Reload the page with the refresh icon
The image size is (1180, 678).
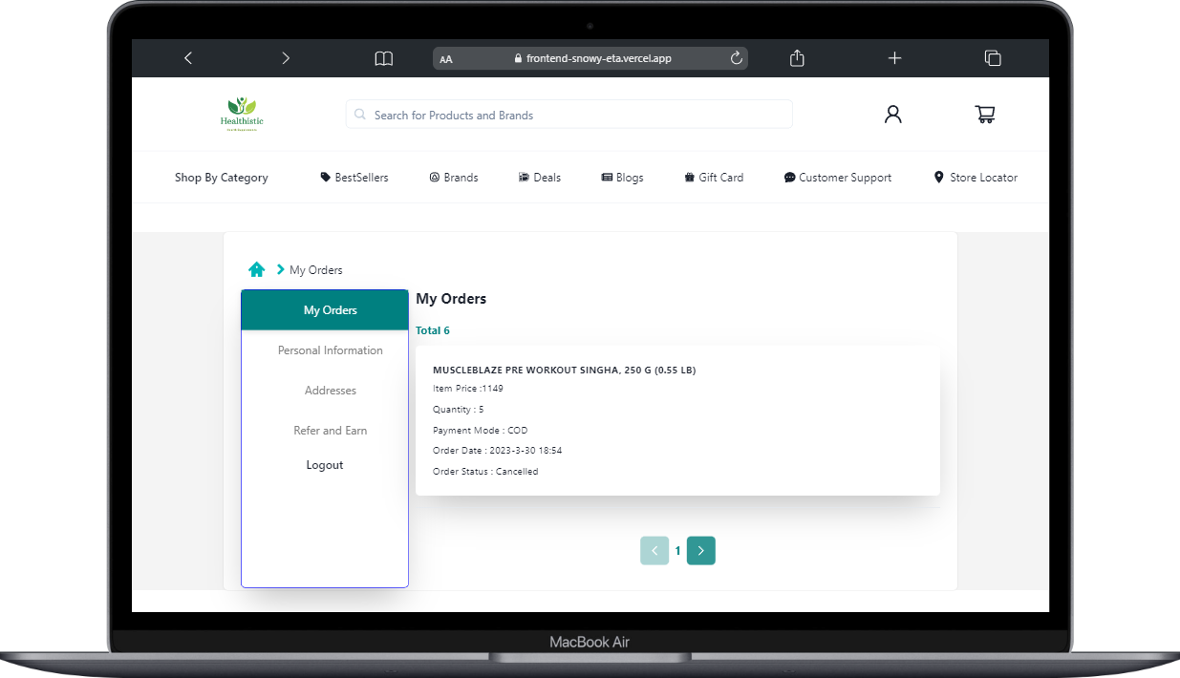(x=736, y=58)
